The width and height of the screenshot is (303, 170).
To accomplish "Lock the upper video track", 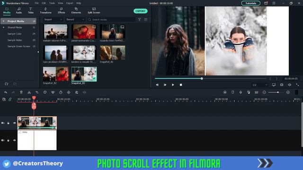I will 9,123.
